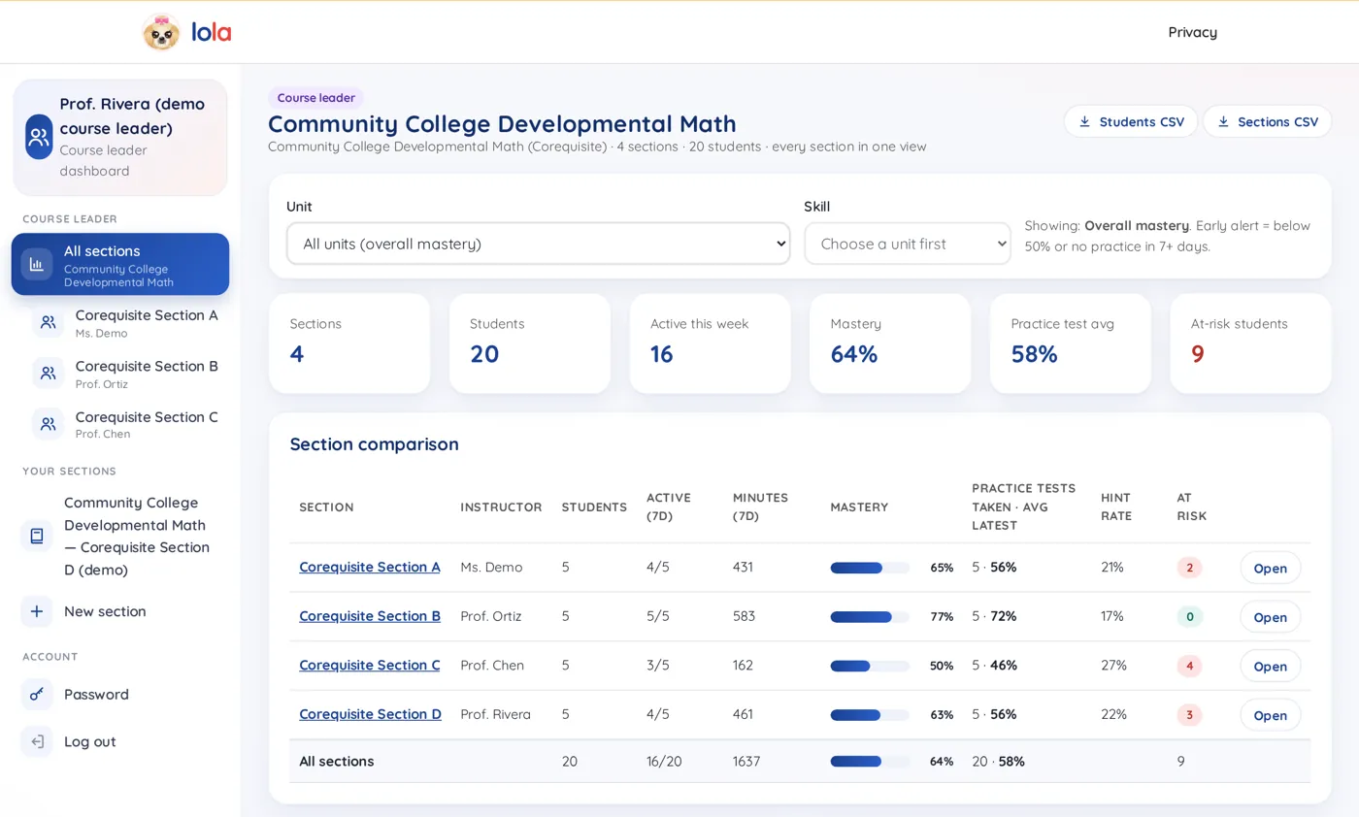Viewport: 1359px width, 817px height.
Task: Click the book icon for Corequisite Section D (demo)
Action: click(x=37, y=536)
